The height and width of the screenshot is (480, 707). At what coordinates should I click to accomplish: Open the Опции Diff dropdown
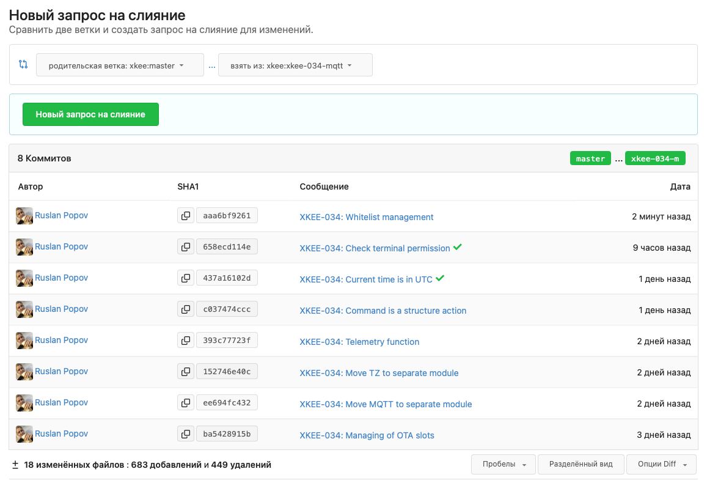[x=661, y=464]
